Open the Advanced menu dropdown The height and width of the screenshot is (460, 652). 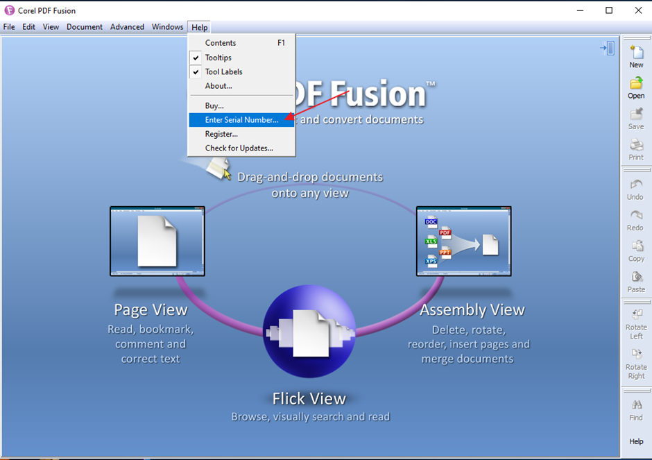pos(128,27)
